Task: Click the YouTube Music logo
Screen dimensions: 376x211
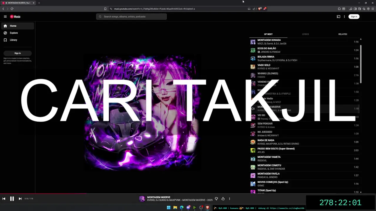Action: pos(15,17)
